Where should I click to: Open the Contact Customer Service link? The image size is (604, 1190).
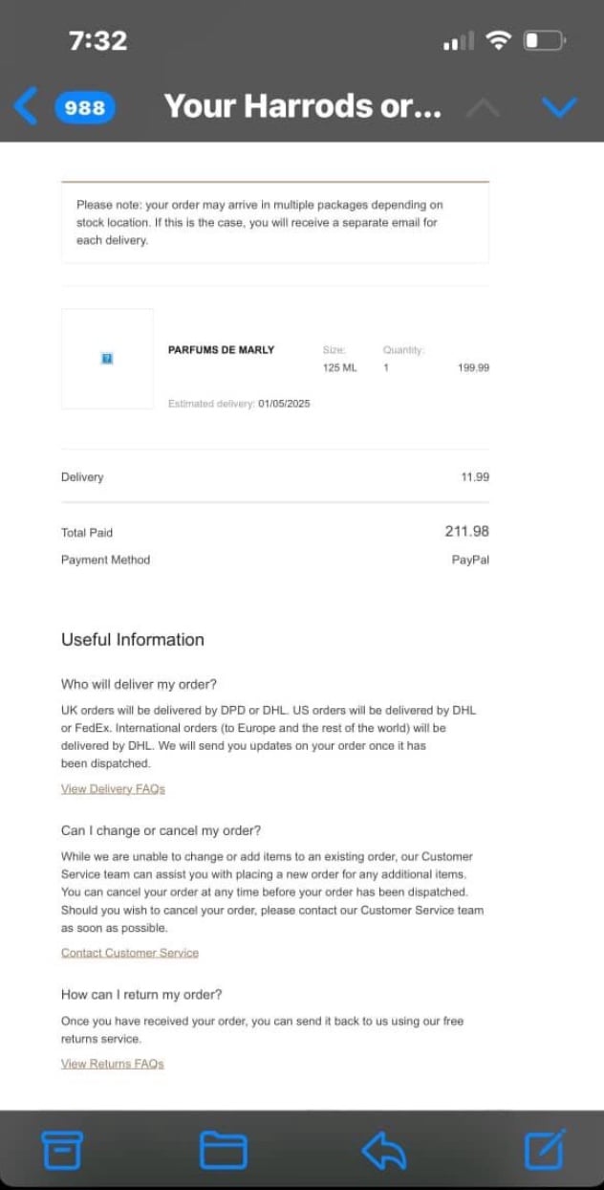pyautogui.click(x=130, y=953)
